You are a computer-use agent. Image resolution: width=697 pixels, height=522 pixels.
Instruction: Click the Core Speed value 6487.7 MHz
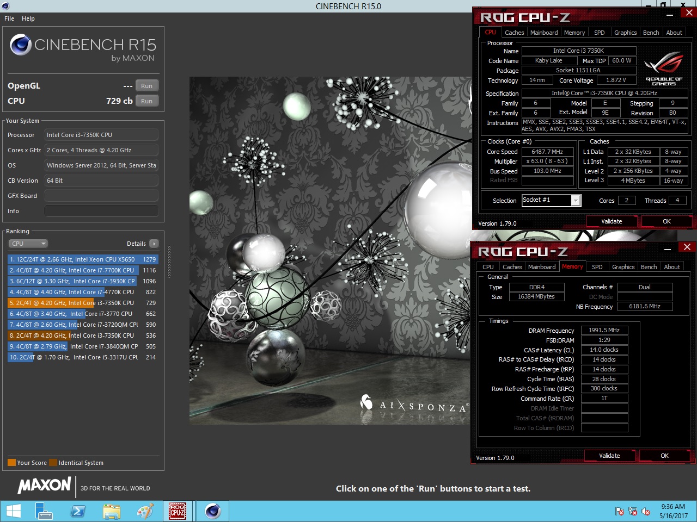point(547,152)
